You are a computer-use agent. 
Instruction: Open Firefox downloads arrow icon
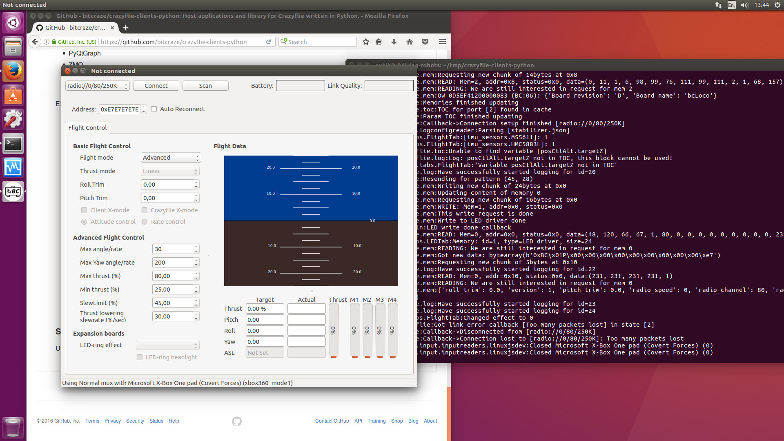click(x=394, y=42)
